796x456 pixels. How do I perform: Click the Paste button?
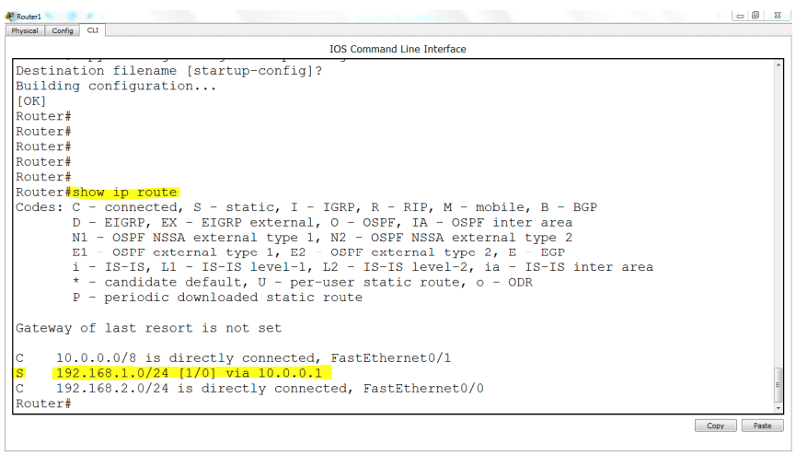[x=762, y=426]
